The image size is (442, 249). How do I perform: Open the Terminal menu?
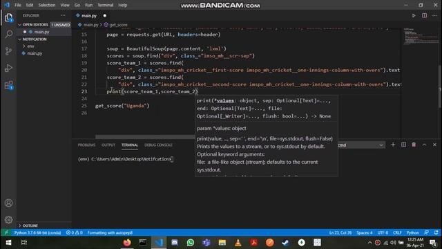pyautogui.click(x=105, y=5)
